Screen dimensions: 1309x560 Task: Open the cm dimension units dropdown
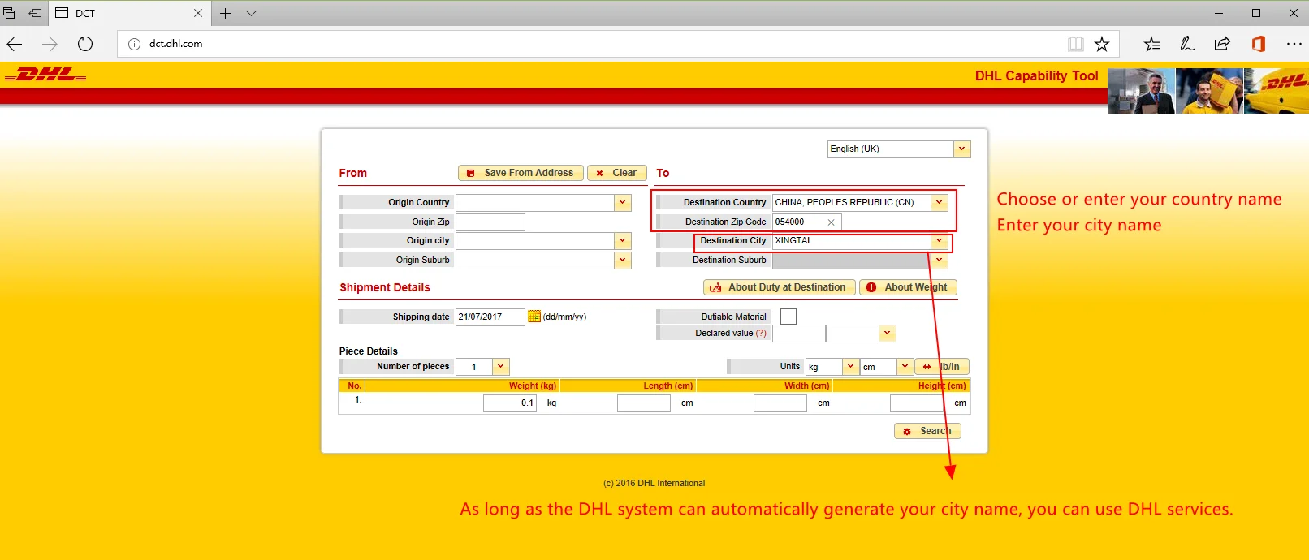coord(905,367)
